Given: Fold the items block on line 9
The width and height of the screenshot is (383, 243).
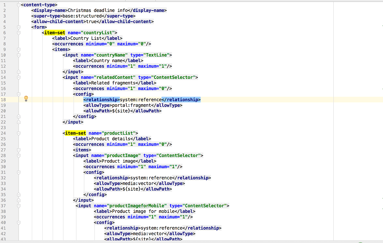Looking at the screenshot, I should point(18,49).
